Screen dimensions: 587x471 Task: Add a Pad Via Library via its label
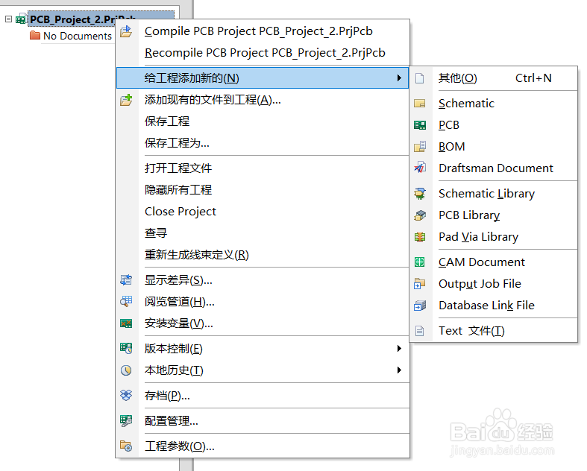[478, 237]
